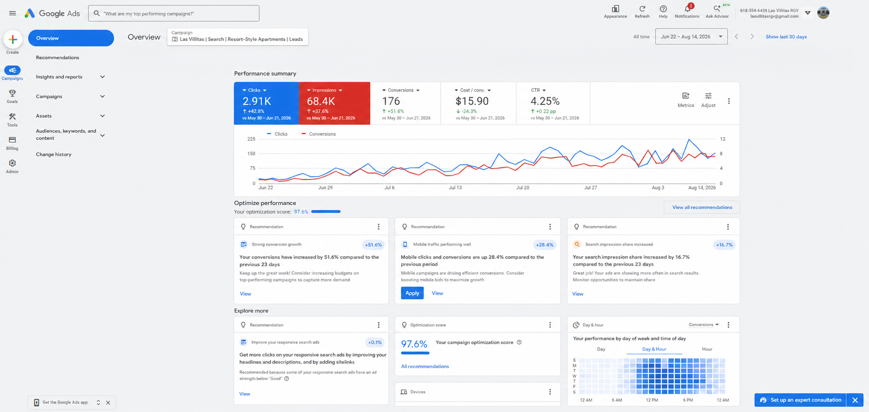869x412 pixels.
Task: Open three-dot menu on Devices card
Action: pyautogui.click(x=550, y=392)
